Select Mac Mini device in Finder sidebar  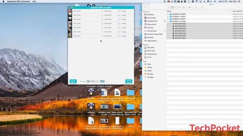click(151, 48)
